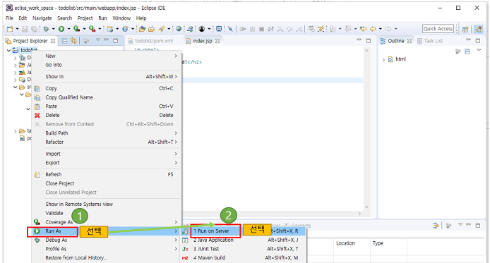
Task: Open the Outline view menu triangle
Action: [x=479, y=51]
